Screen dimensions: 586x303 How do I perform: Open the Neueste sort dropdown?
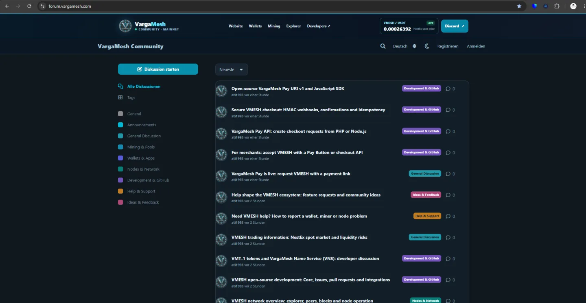pos(232,69)
